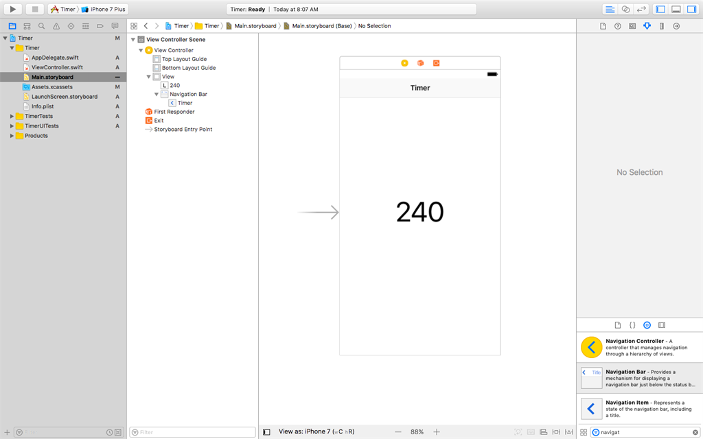Open the report navigator
This screenshot has width=703, height=439.
pos(115,26)
